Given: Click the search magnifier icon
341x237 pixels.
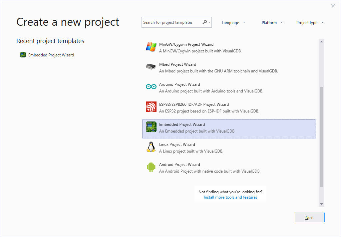Looking at the screenshot, I should coord(205,22).
